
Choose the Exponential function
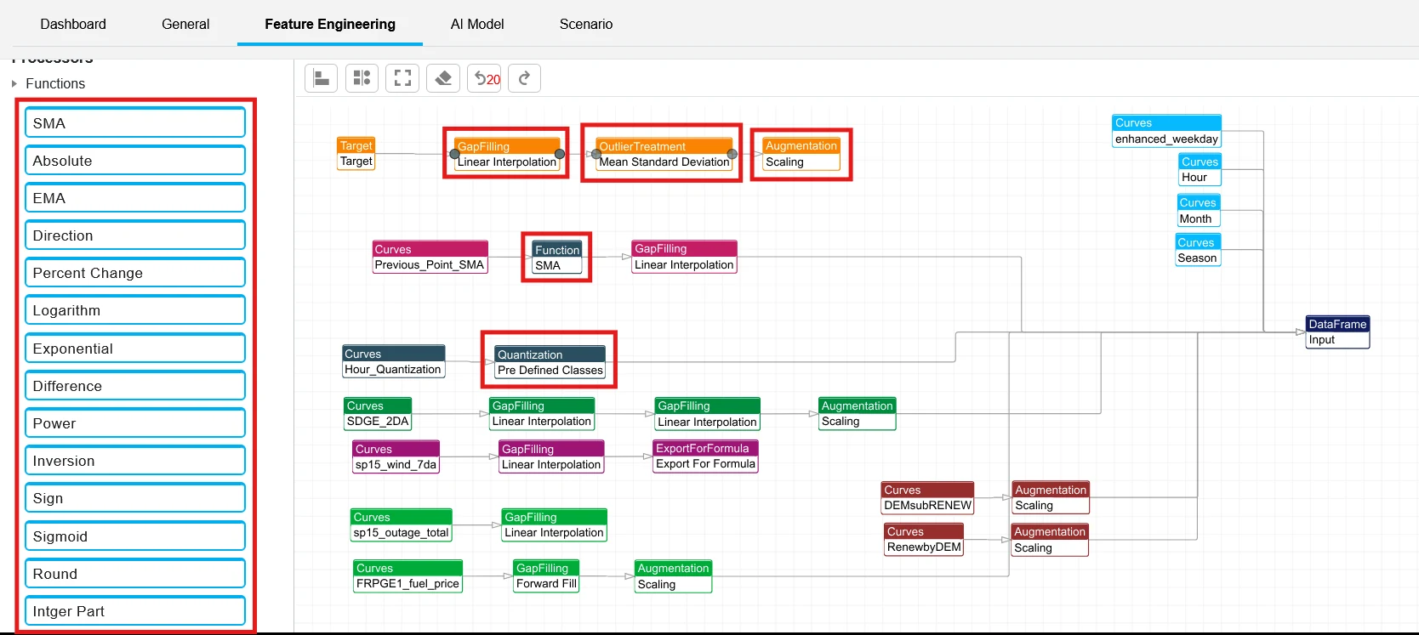(x=135, y=349)
